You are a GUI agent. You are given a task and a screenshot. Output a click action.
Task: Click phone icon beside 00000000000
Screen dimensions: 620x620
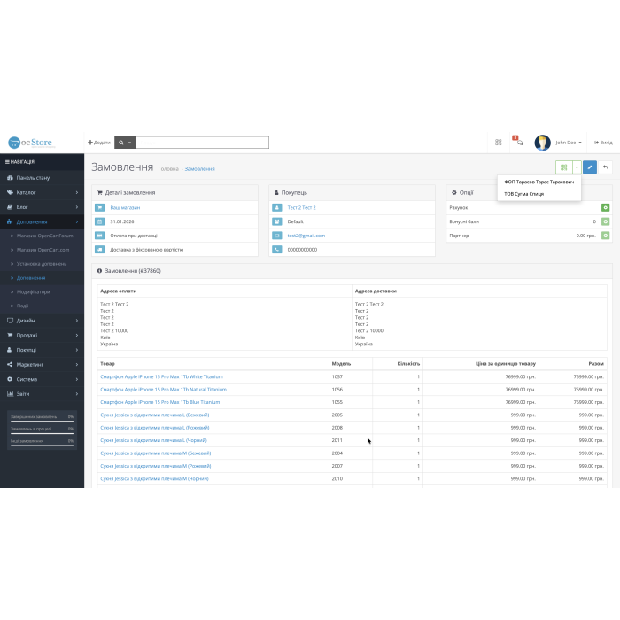click(277, 250)
